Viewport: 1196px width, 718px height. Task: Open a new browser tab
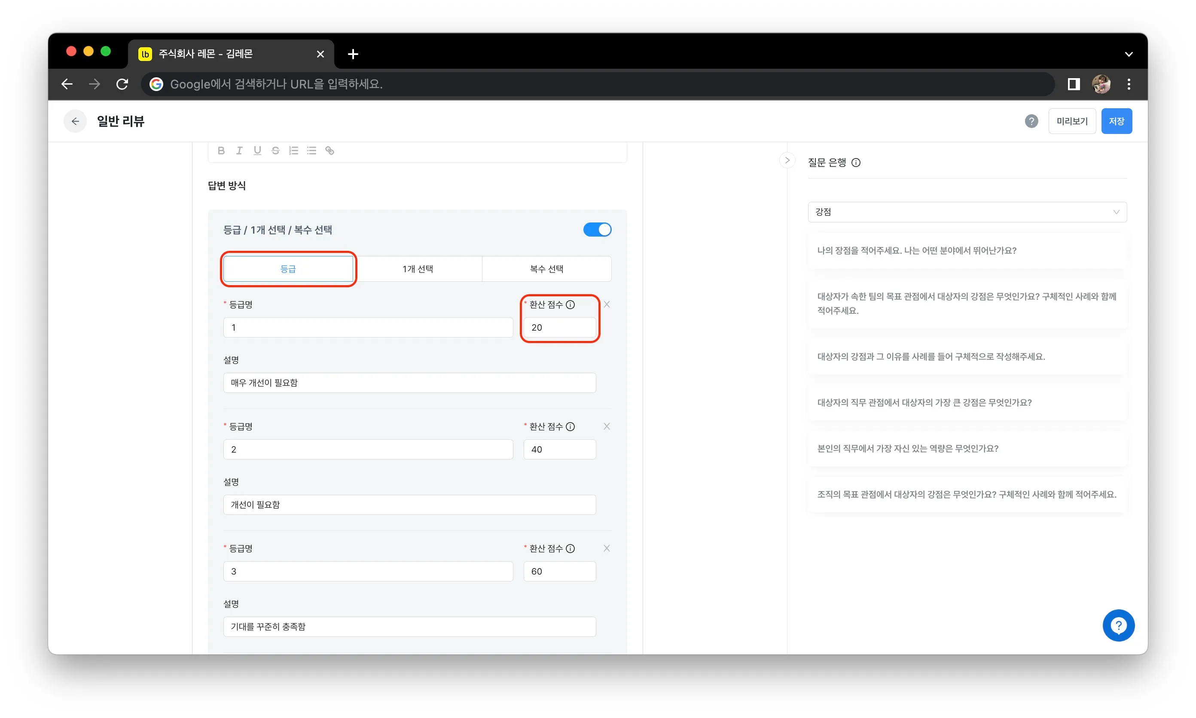pos(353,54)
